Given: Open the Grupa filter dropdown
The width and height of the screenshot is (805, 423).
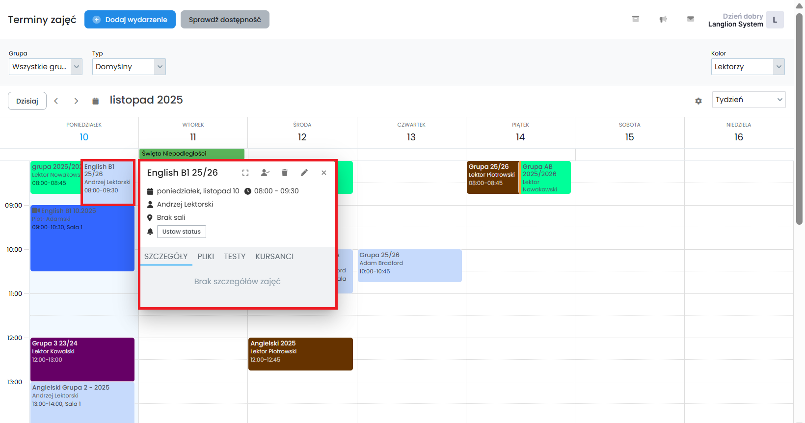Looking at the screenshot, I should click(x=46, y=67).
